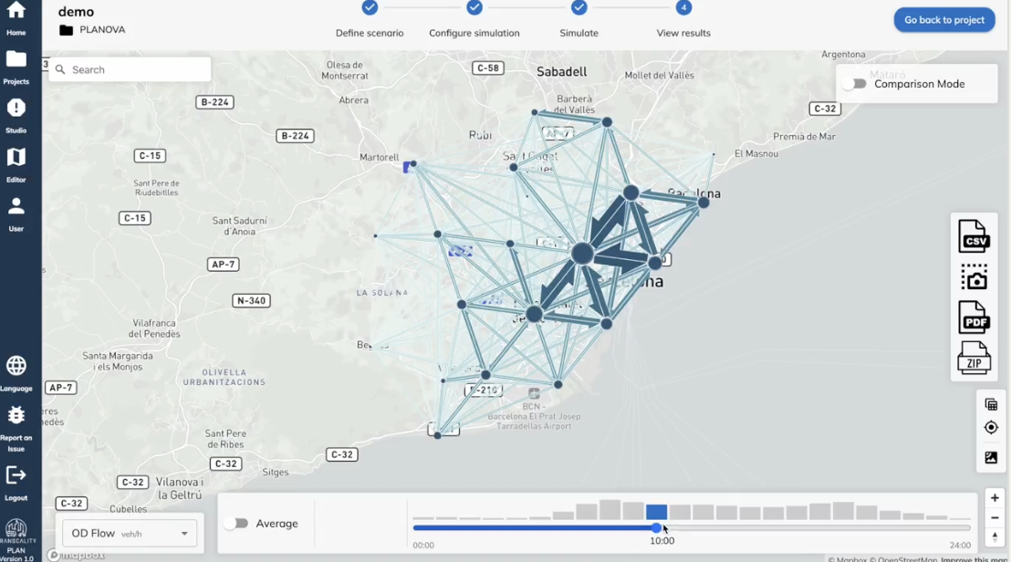
Task: Export results as CSV file
Action: (974, 236)
